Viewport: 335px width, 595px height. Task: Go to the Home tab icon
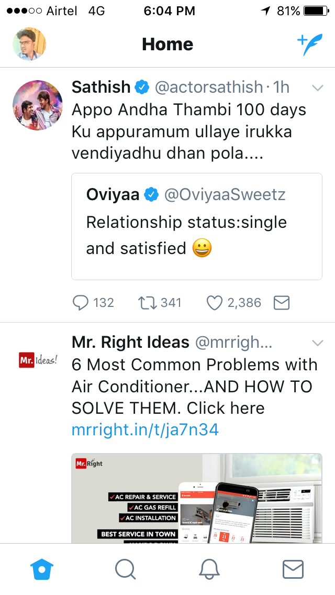click(42, 569)
